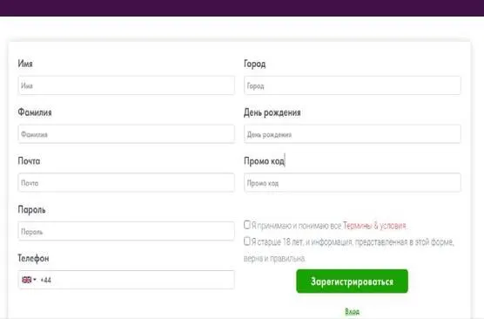Screen dimensions: 484x319
Task: Click the green Зарегистрироваться button
Action: (x=353, y=282)
